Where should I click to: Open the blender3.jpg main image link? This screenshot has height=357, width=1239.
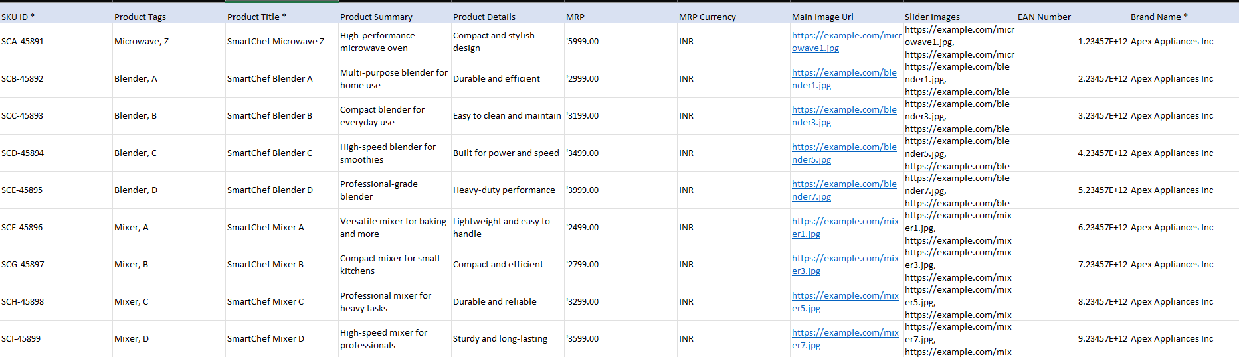[x=844, y=116]
